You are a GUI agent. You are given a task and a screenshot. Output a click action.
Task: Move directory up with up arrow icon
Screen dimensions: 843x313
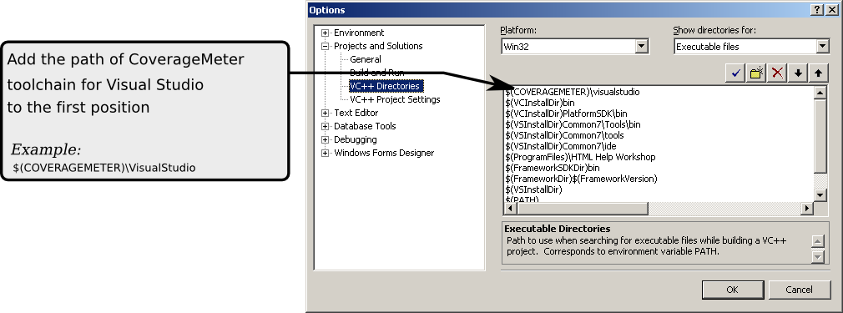tap(818, 73)
